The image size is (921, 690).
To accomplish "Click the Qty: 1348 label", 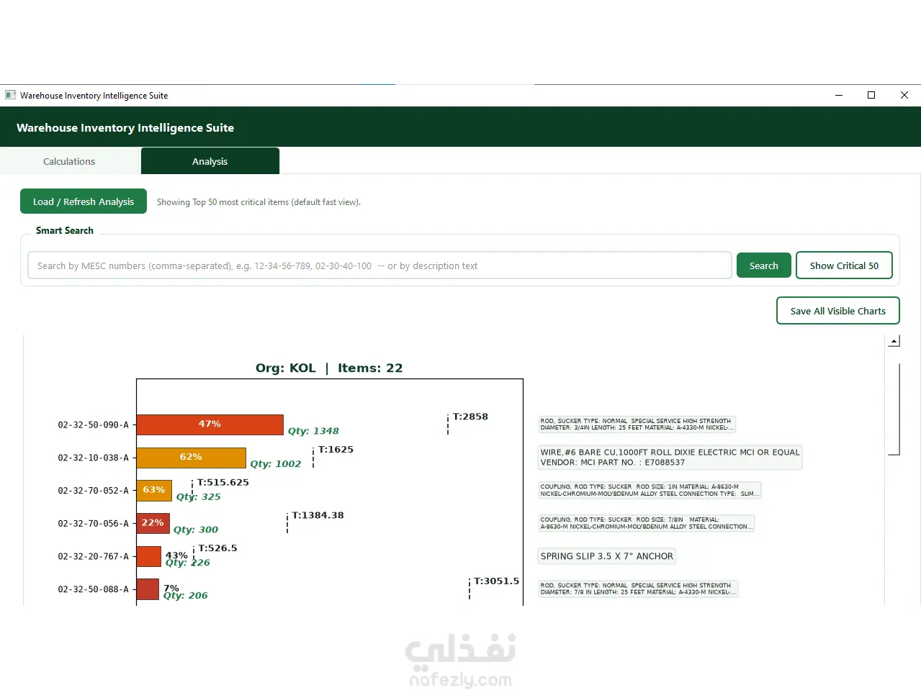I will click(313, 431).
